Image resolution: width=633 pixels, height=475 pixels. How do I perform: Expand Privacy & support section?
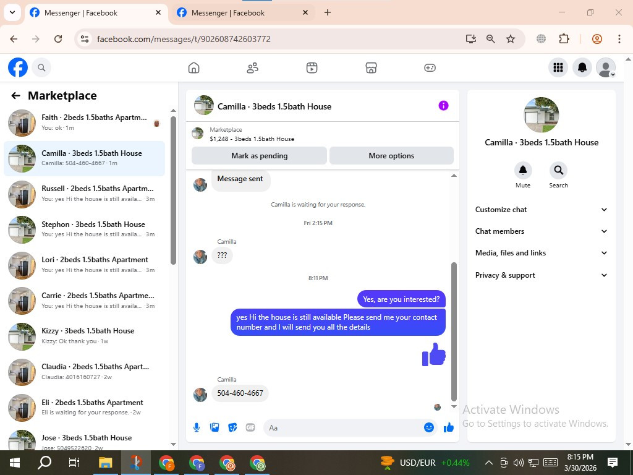[x=541, y=275]
